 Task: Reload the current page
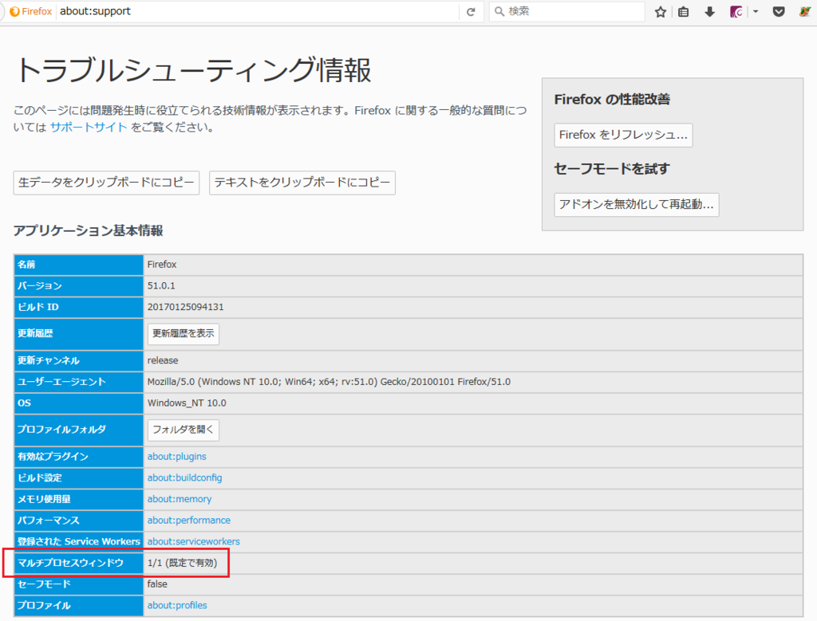point(471,11)
